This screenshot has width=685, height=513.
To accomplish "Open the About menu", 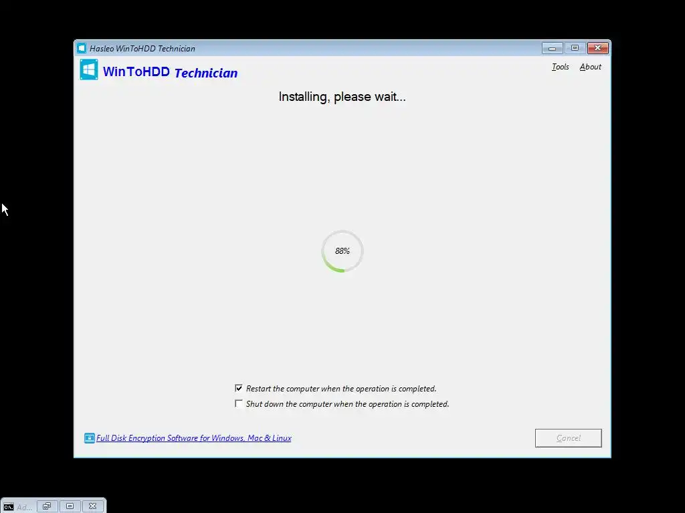I will pos(590,67).
